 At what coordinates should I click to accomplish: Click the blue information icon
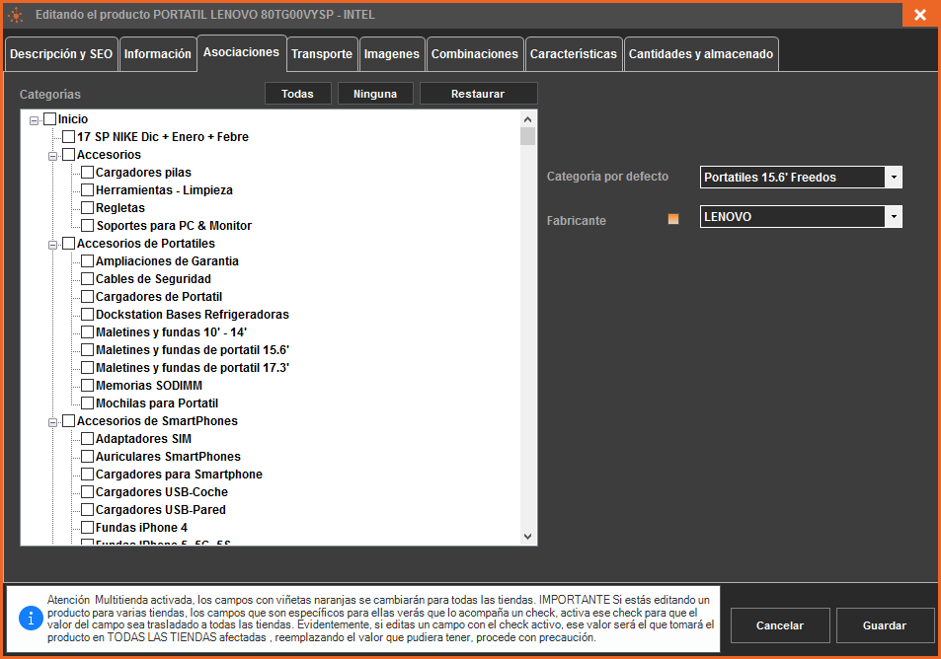tap(29, 619)
